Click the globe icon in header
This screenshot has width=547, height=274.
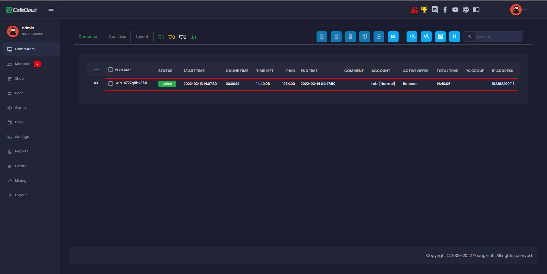point(466,10)
